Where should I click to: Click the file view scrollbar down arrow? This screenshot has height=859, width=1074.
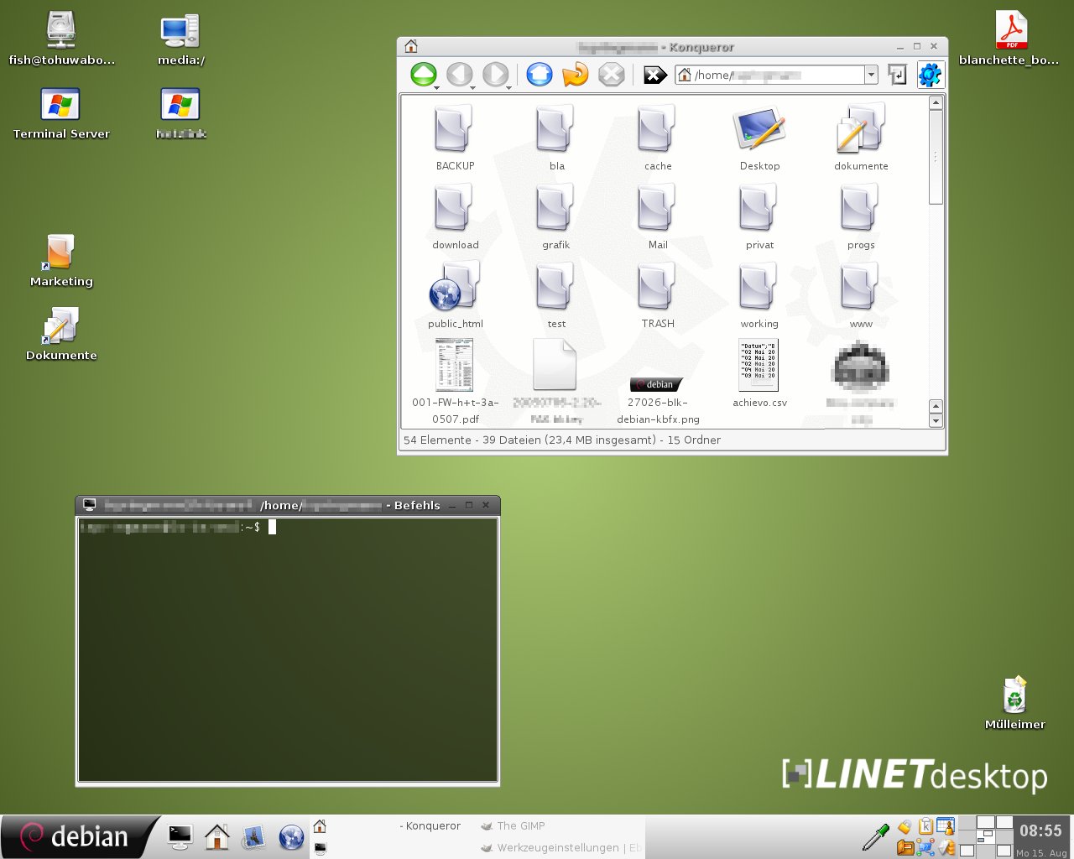tap(936, 421)
